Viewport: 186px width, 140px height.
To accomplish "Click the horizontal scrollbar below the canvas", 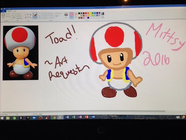I will click(x=84, y=111).
